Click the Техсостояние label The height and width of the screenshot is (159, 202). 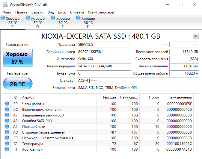coord(17,45)
